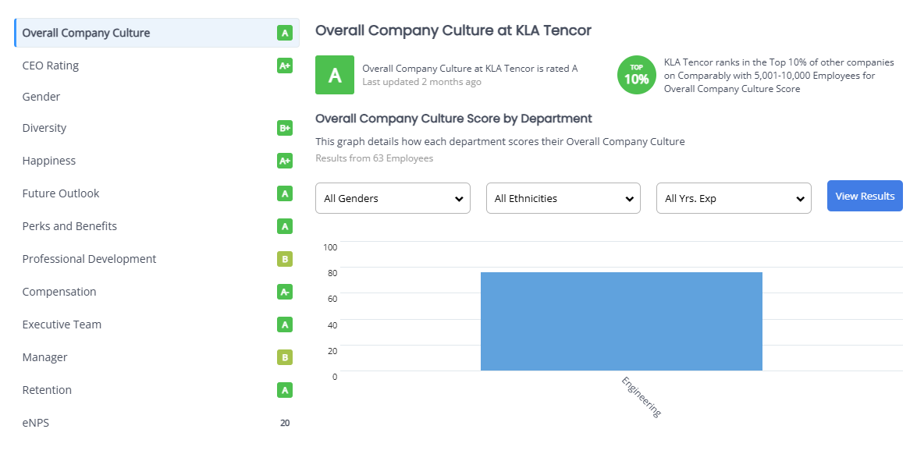Click the B+ badge beside Diversity

pyautogui.click(x=285, y=128)
